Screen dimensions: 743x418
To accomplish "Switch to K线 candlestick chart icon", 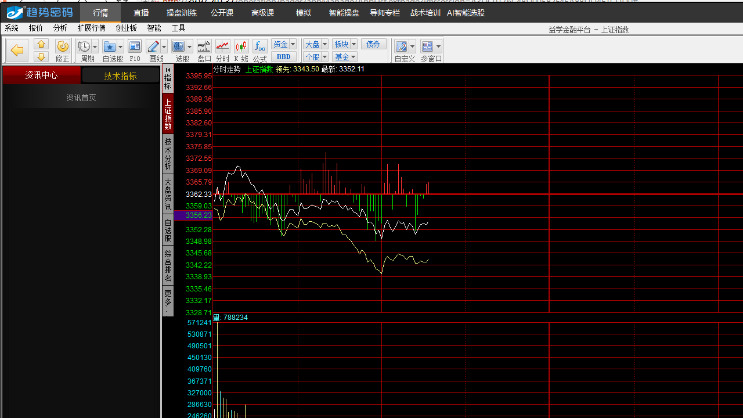I will click(x=241, y=46).
